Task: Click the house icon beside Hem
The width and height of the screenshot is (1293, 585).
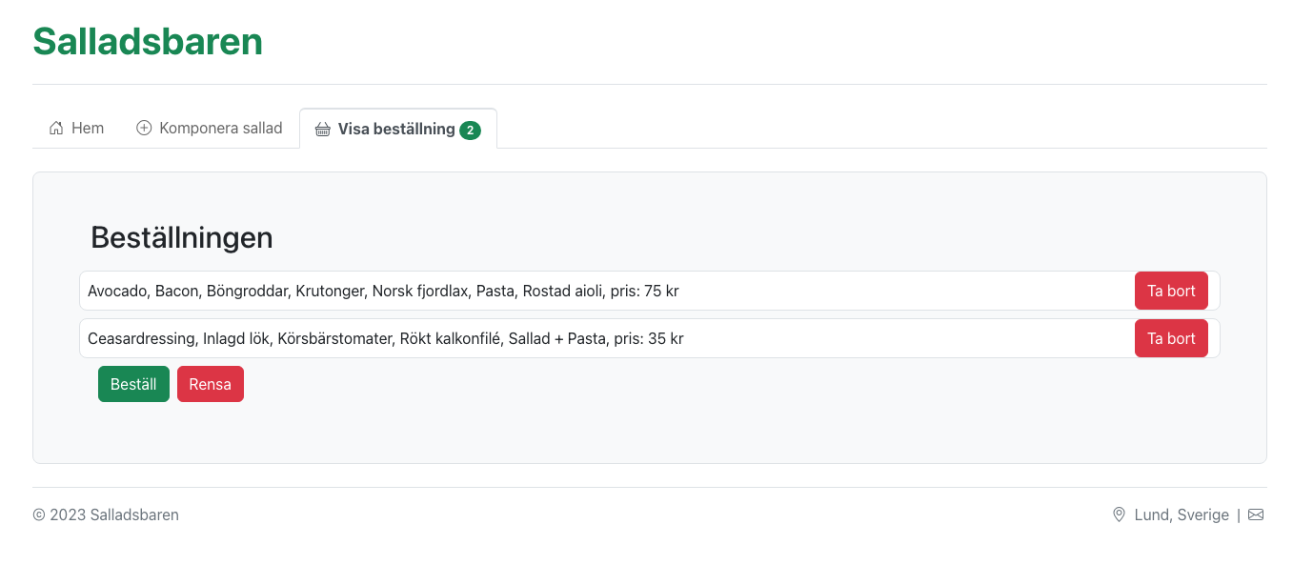Action: tap(56, 128)
